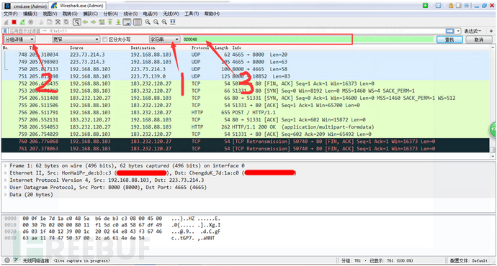497x266 pixels.
Task: Open the 视图(V) menu
Action: (x=50, y=14)
